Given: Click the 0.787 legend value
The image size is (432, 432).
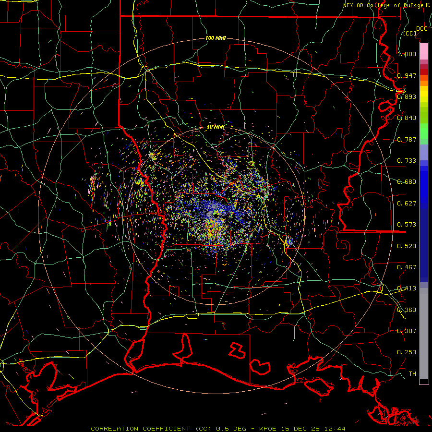Looking at the screenshot, I should coord(407,139).
